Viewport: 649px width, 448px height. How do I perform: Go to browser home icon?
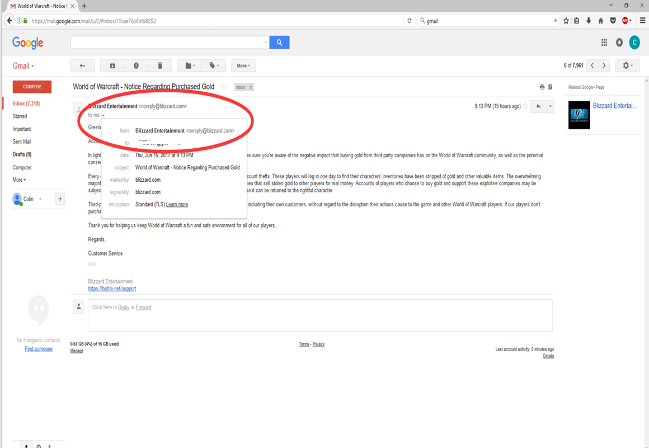click(x=600, y=21)
